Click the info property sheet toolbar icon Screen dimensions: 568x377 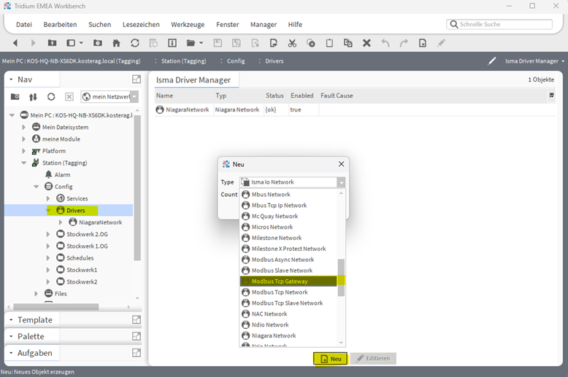[172, 43]
